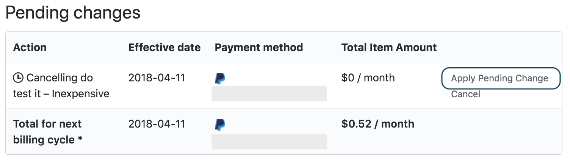
Task: Click the Total Item Amount header
Action: (x=389, y=48)
